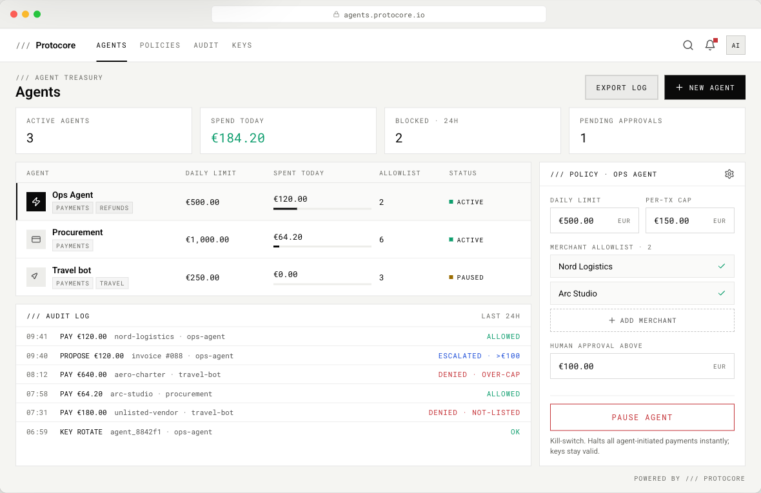Click the 09:41 nord-logistics audit entry
This screenshot has width=761, height=493.
click(273, 336)
